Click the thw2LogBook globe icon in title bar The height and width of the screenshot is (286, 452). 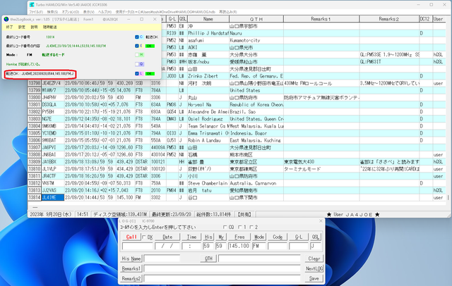coord(6,19)
